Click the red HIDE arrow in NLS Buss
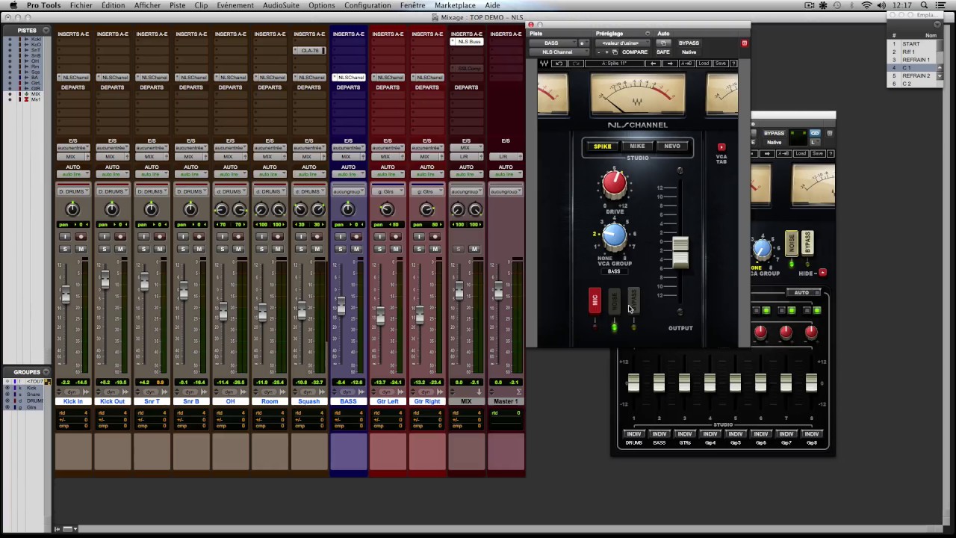Viewport: 956px width, 538px height. coord(822,273)
